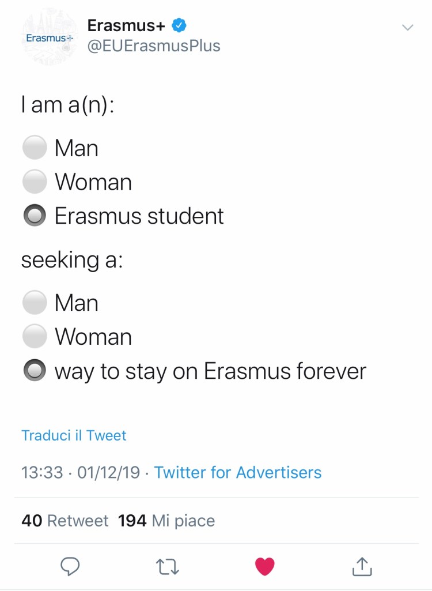
Task: Tap the tweet timestamp 13:33 · 01/12/19
Action: (81, 473)
